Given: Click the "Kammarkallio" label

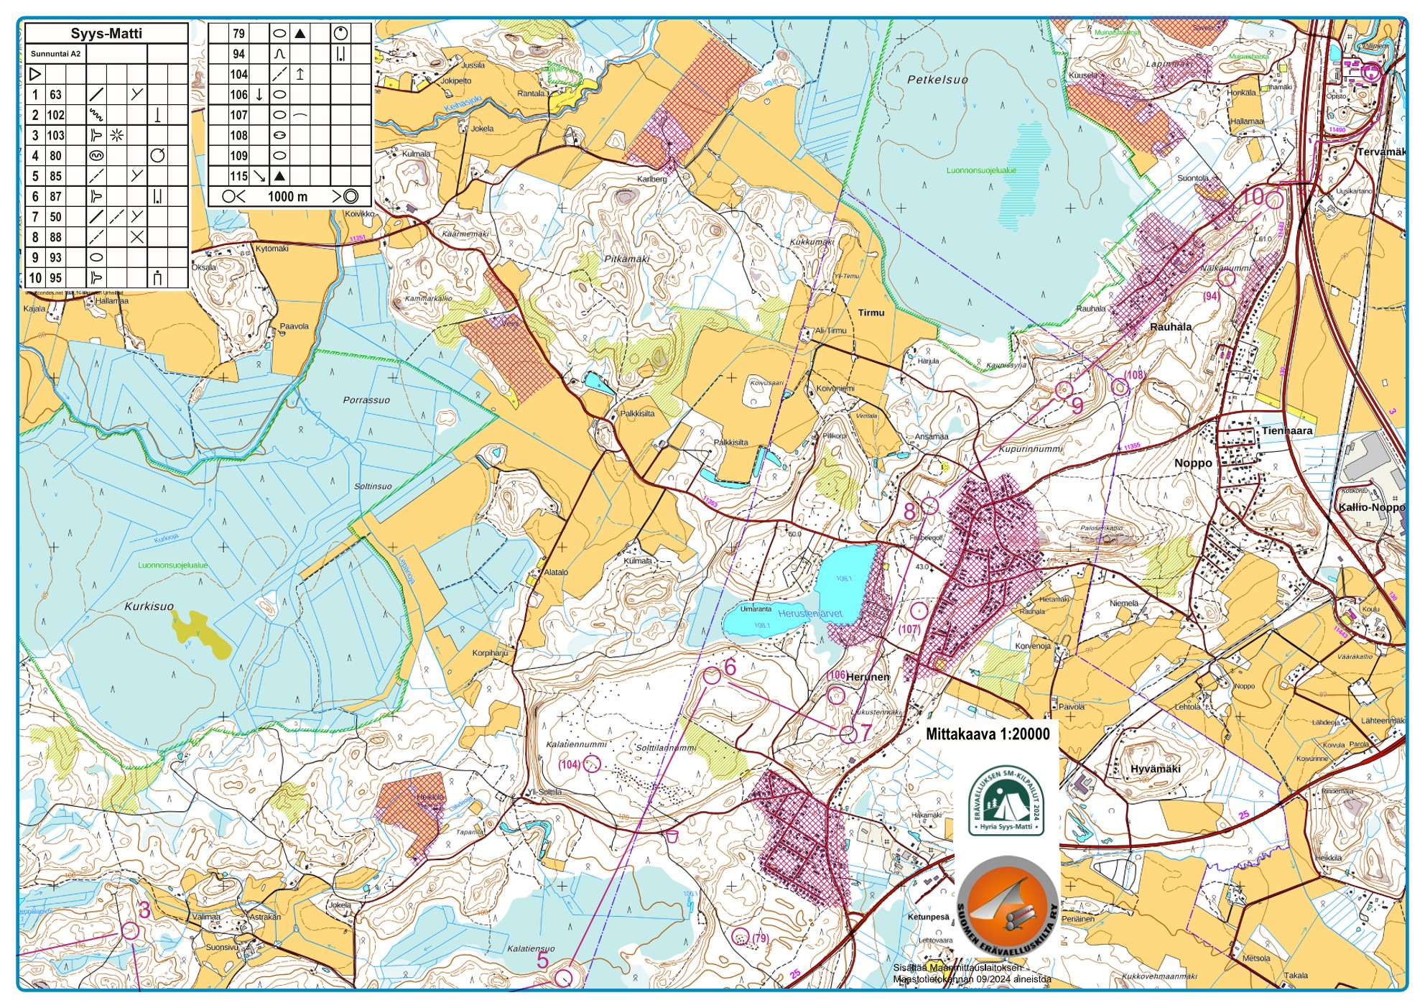Looking at the screenshot, I should point(429,298).
